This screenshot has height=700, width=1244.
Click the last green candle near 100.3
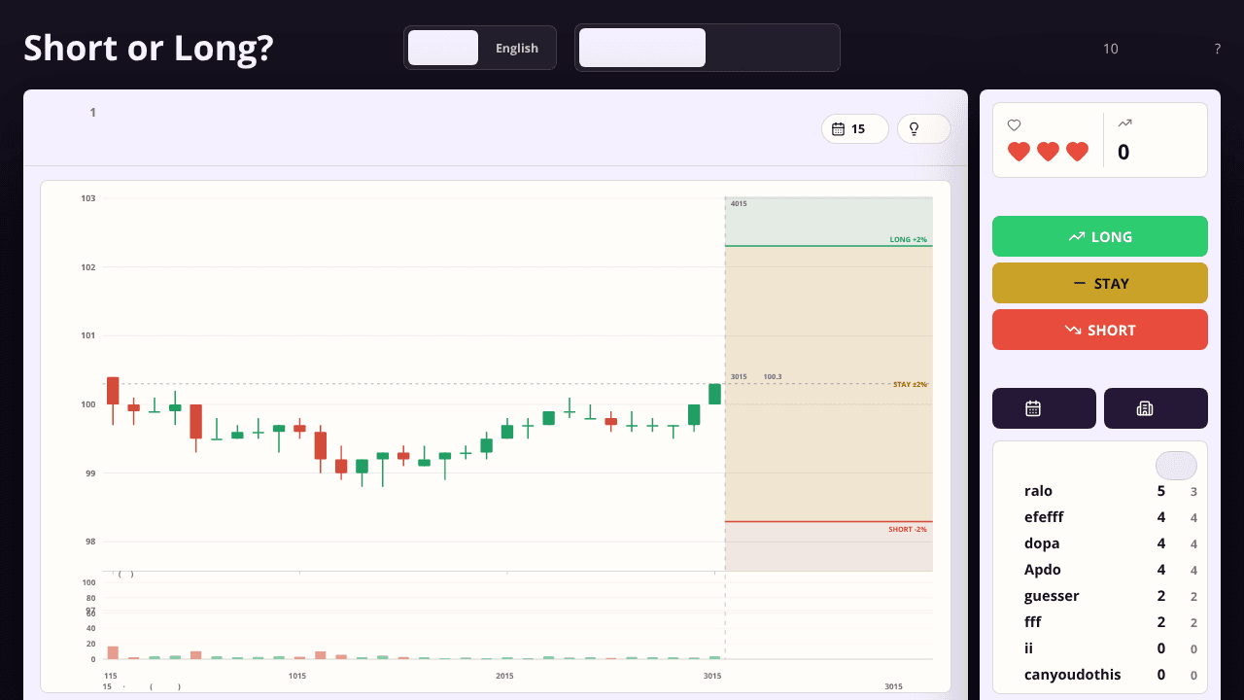(x=714, y=394)
